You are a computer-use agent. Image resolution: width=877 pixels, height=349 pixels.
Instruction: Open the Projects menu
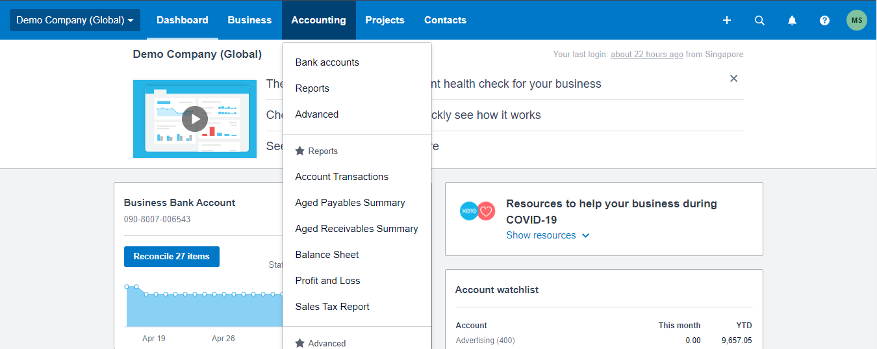point(385,20)
